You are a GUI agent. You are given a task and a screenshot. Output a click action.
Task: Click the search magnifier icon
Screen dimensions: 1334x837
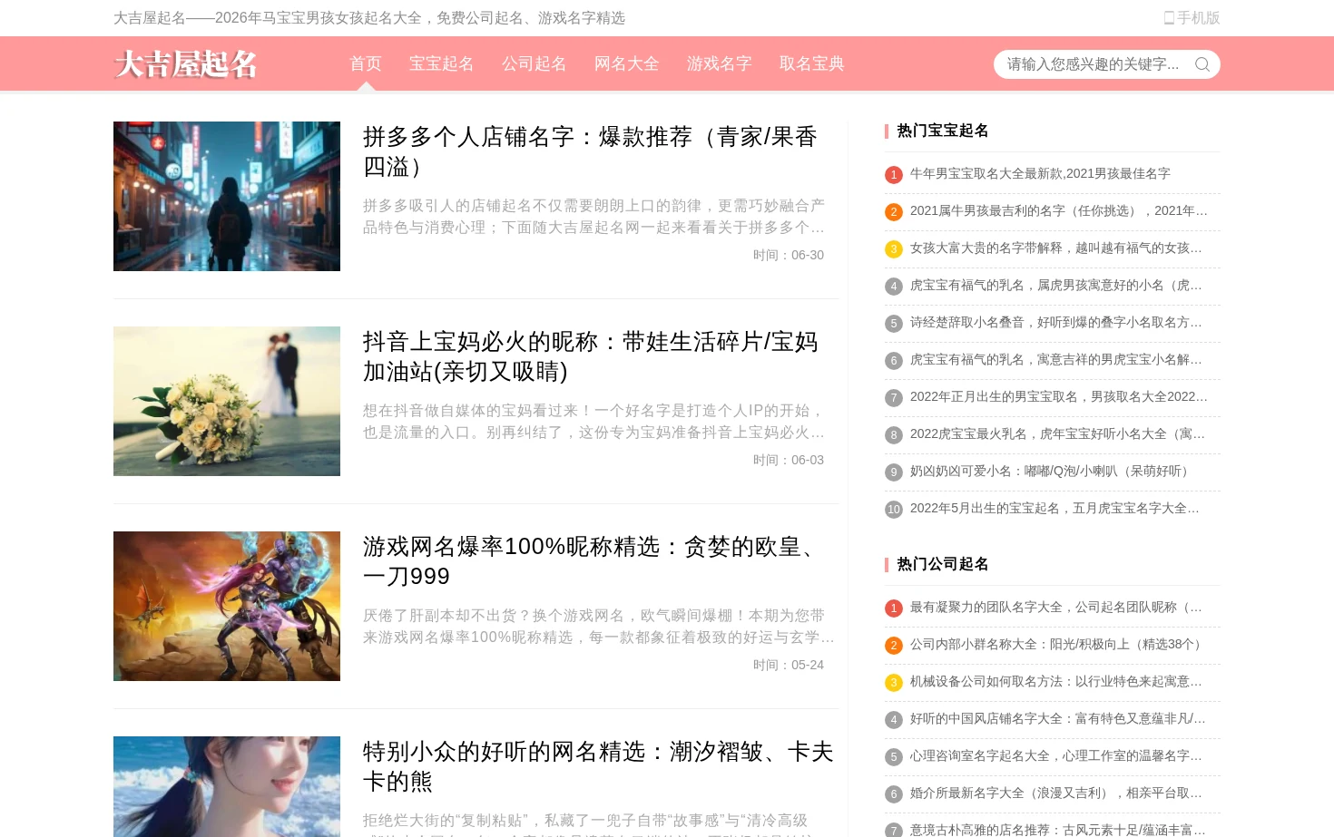tap(1202, 64)
